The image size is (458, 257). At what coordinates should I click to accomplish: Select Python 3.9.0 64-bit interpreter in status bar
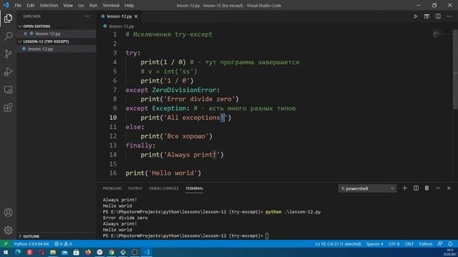(31, 243)
